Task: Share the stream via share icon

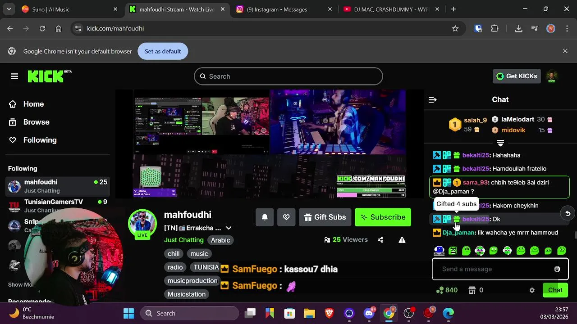Action: tap(380, 240)
